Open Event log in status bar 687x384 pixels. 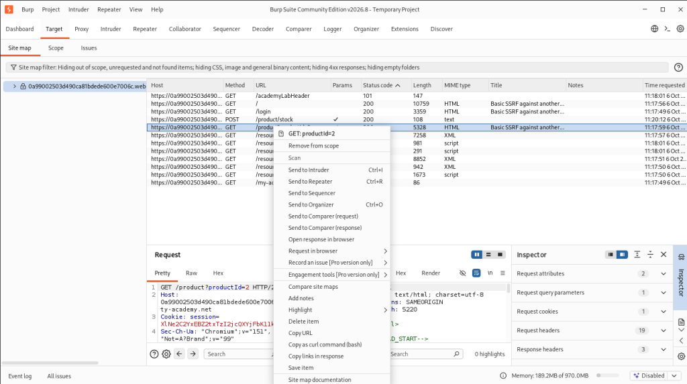(19, 376)
